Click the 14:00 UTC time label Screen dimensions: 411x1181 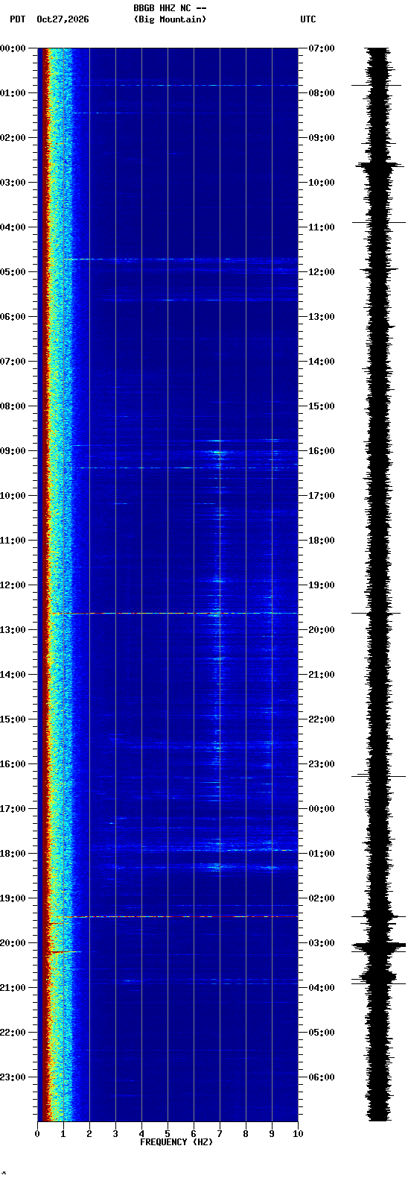coord(322,362)
